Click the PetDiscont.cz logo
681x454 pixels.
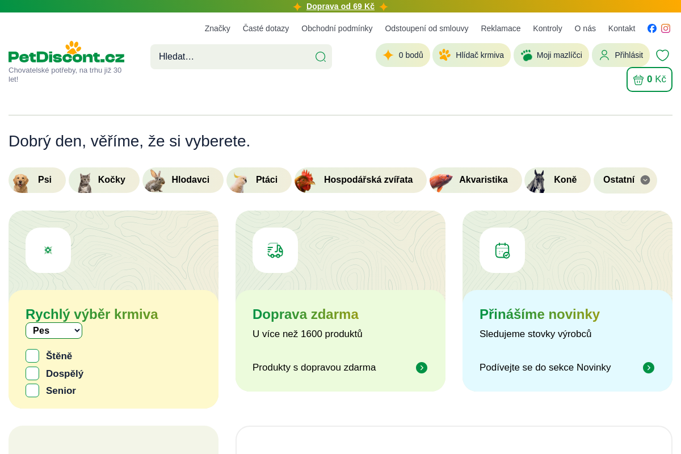(66, 53)
